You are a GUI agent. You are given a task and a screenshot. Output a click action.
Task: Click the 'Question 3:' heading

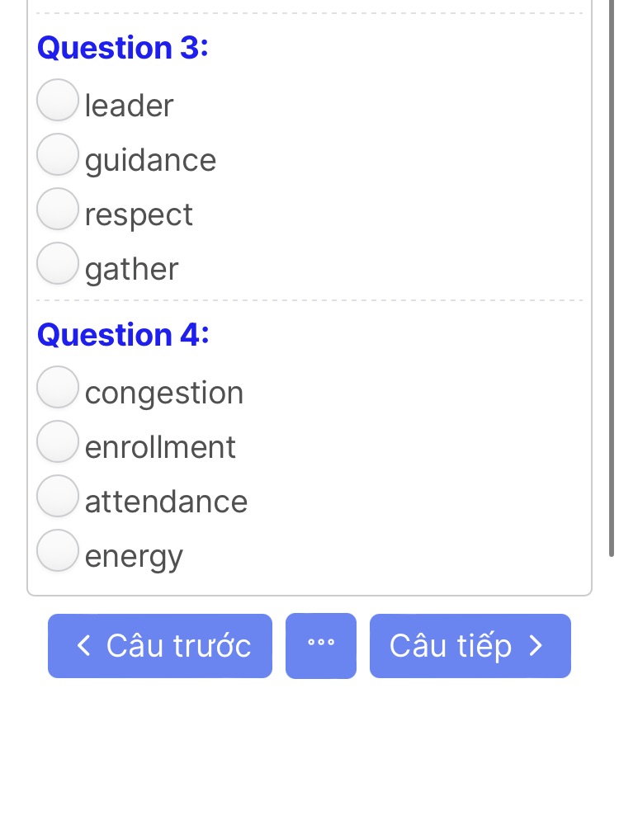pos(123,48)
